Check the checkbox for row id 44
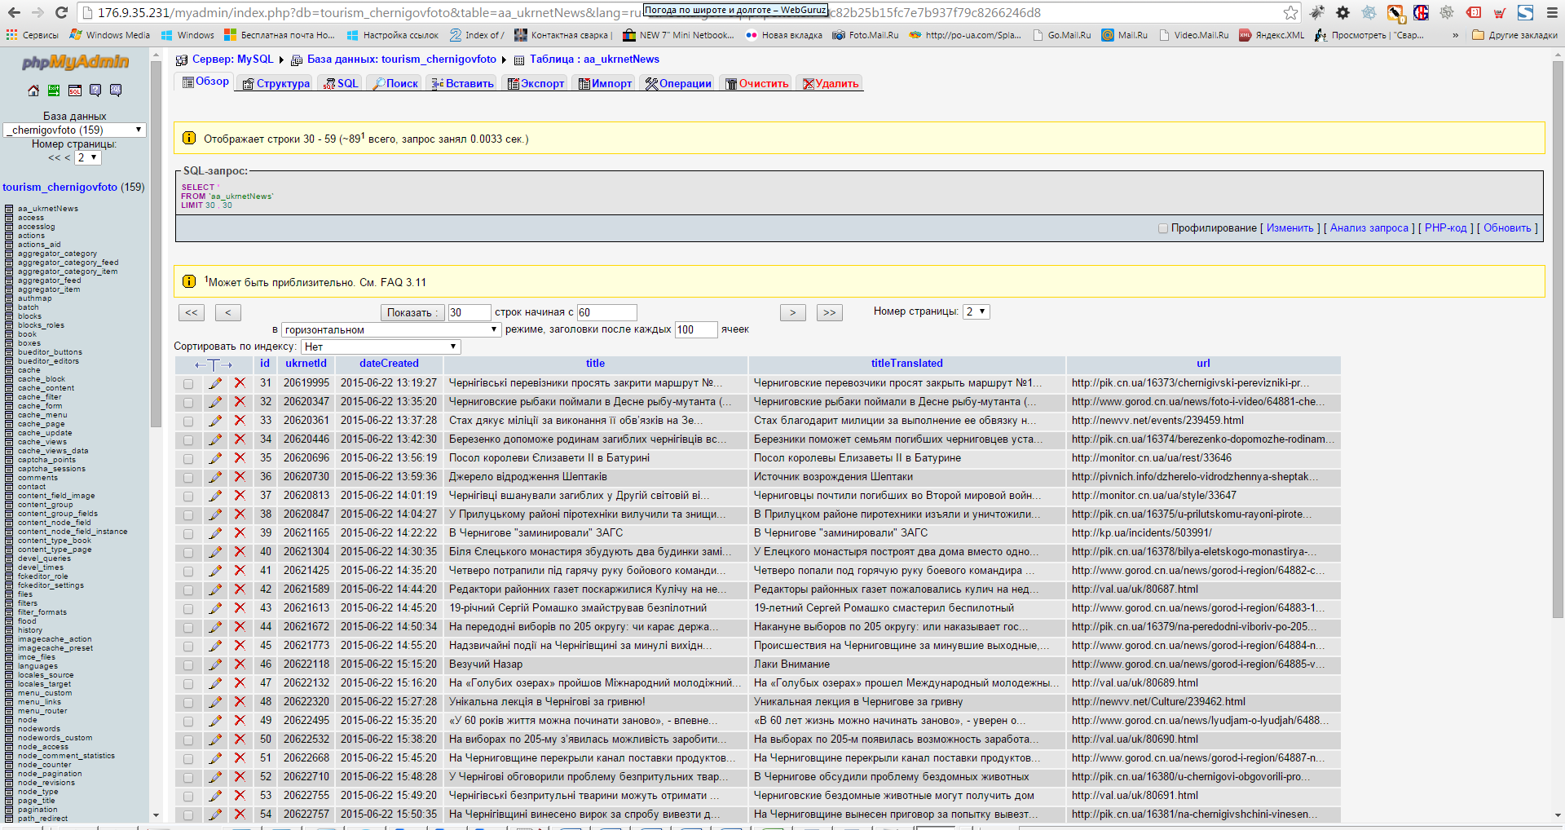This screenshot has height=830, width=1565. pyautogui.click(x=188, y=628)
